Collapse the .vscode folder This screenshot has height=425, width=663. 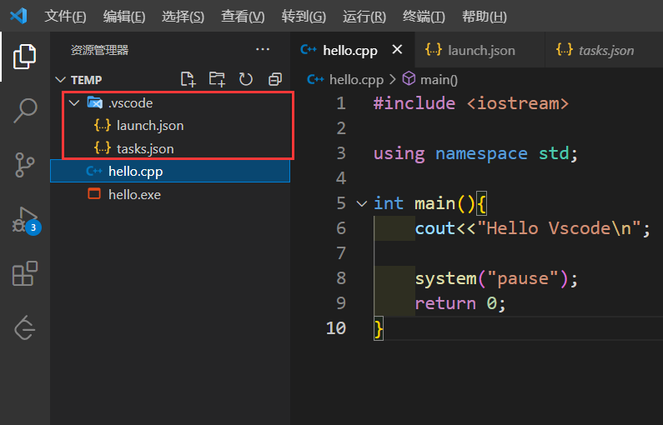click(74, 102)
